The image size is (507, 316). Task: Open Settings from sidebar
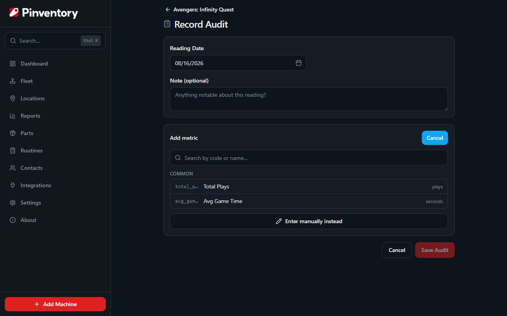point(55,203)
